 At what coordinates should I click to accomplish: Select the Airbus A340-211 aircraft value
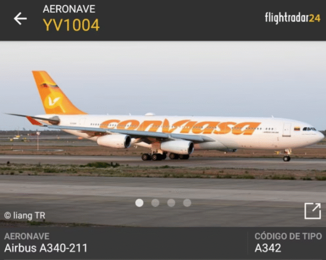[x=46, y=248]
